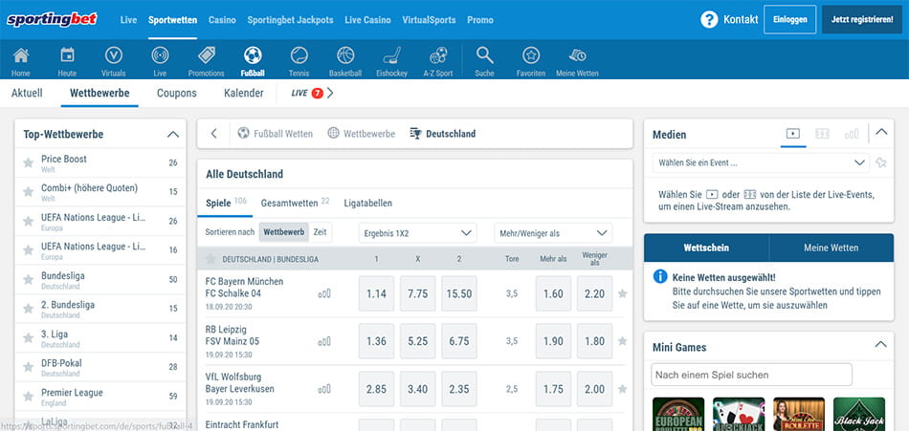
Task: Bet on Bayern München win at 1.14
Action: 376,293
